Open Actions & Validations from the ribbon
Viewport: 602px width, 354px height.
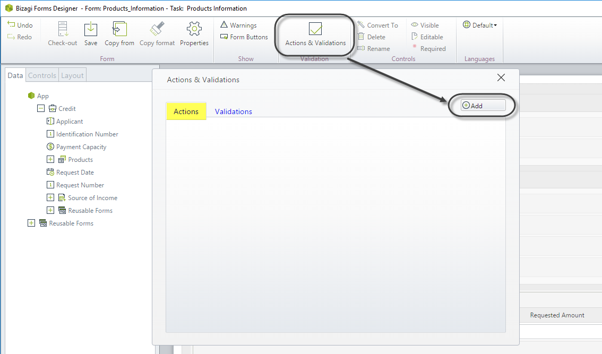(315, 34)
